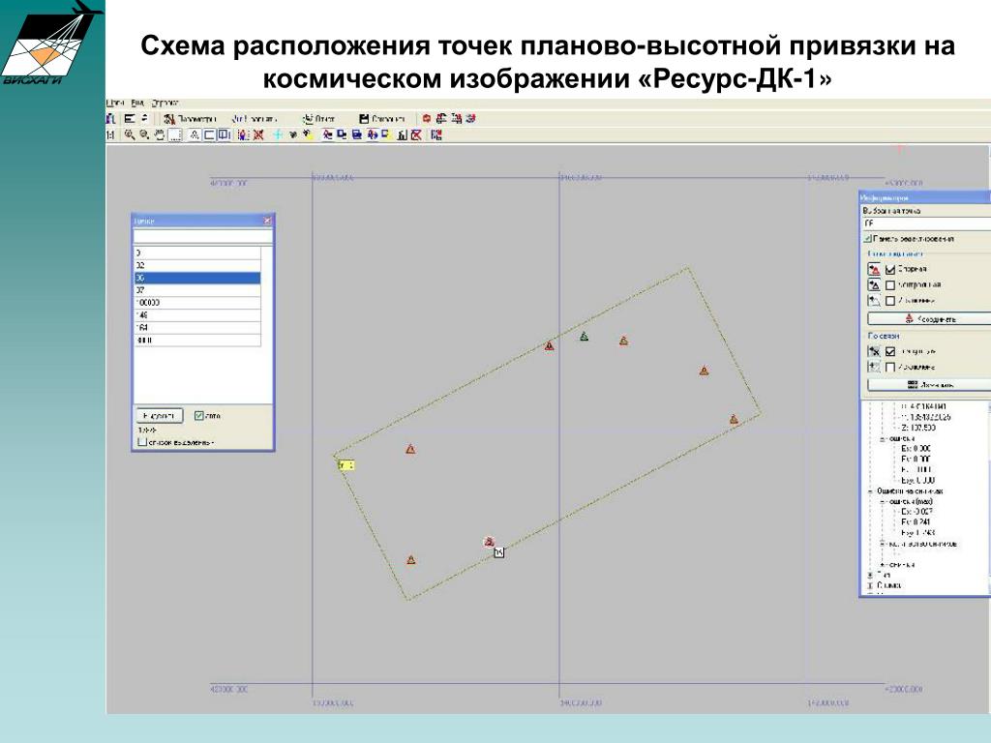Image resolution: width=991 pixels, height=743 pixels.
Task: Click the button below tie point checkboxes
Action: point(929,385)
